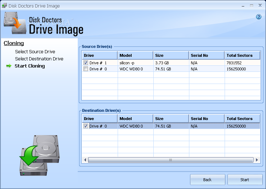Image resolution: width=266 pixels, height=189 pixels.
Task: Click 'Drive # 0' label in destination list
Action: [x=98, y=126]
